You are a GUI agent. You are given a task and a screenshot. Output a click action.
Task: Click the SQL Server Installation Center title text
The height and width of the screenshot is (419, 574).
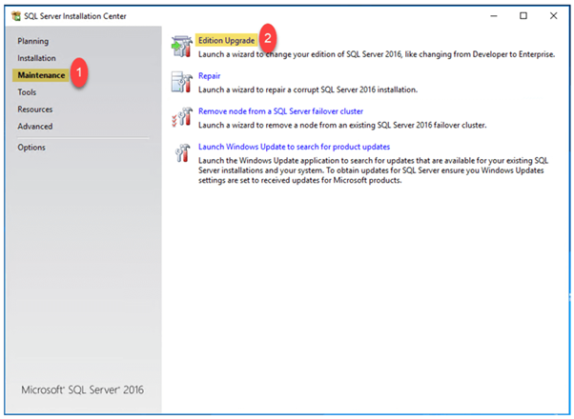tap(75, 16)
